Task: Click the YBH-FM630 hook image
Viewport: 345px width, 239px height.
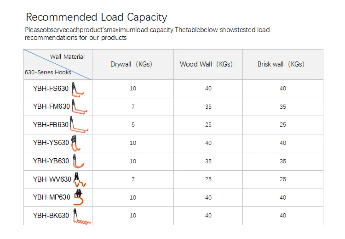Action: click(80, 107)
